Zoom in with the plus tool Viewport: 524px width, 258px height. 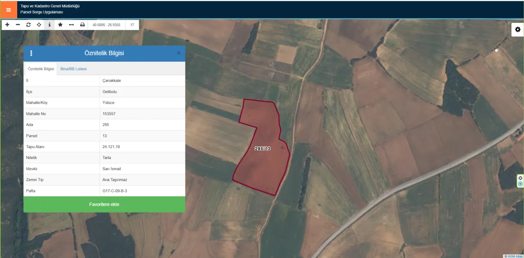pyautogui.click(x=7, y=25)
